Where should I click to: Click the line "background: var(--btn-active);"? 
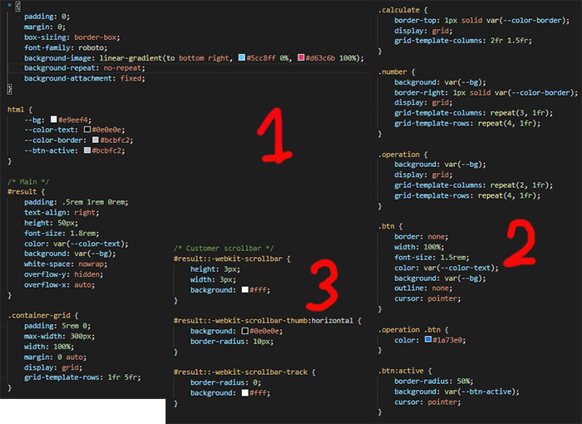point(457,392)
